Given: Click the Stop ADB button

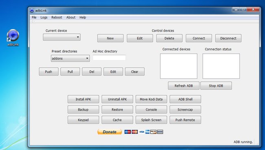Looking at the screenshot, I should [x=216, y=86].
